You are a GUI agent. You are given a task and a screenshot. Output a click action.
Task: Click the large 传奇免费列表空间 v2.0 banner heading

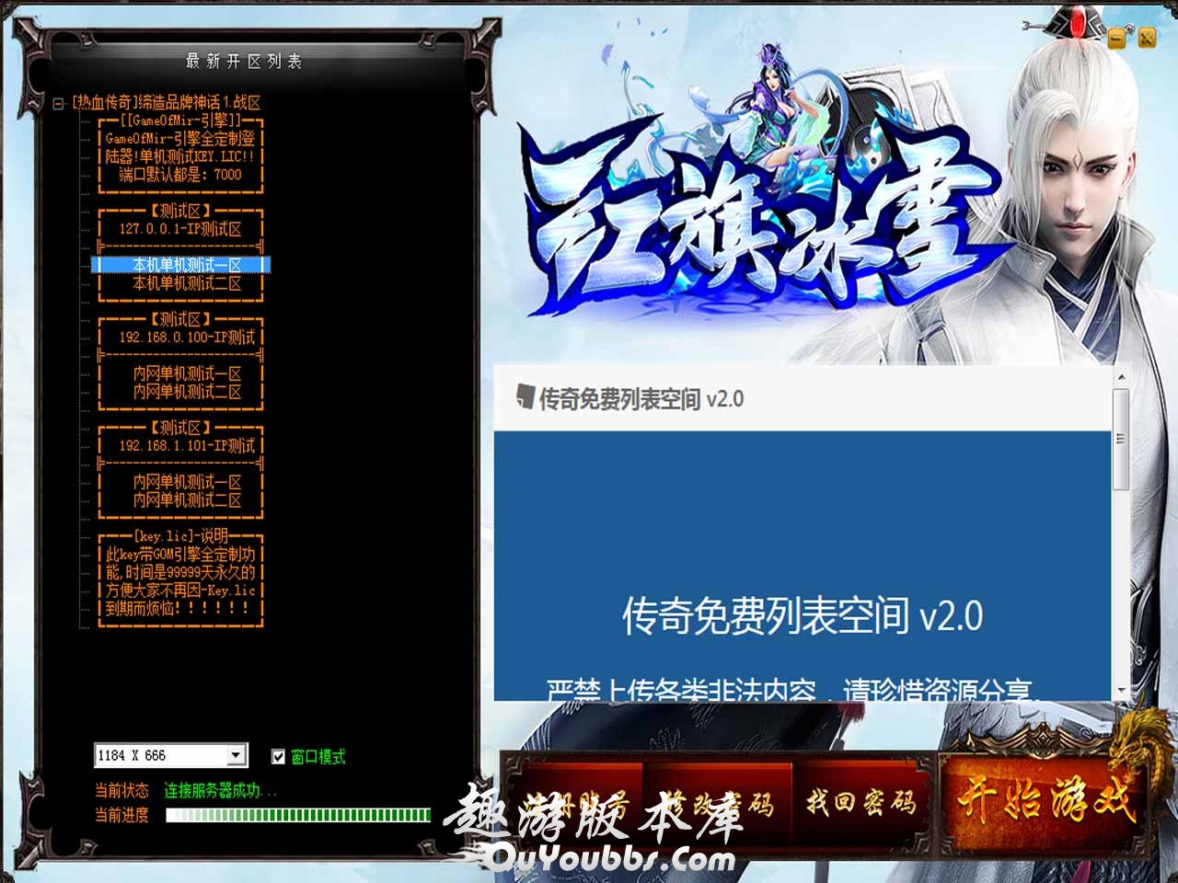[x=803, y=616]
